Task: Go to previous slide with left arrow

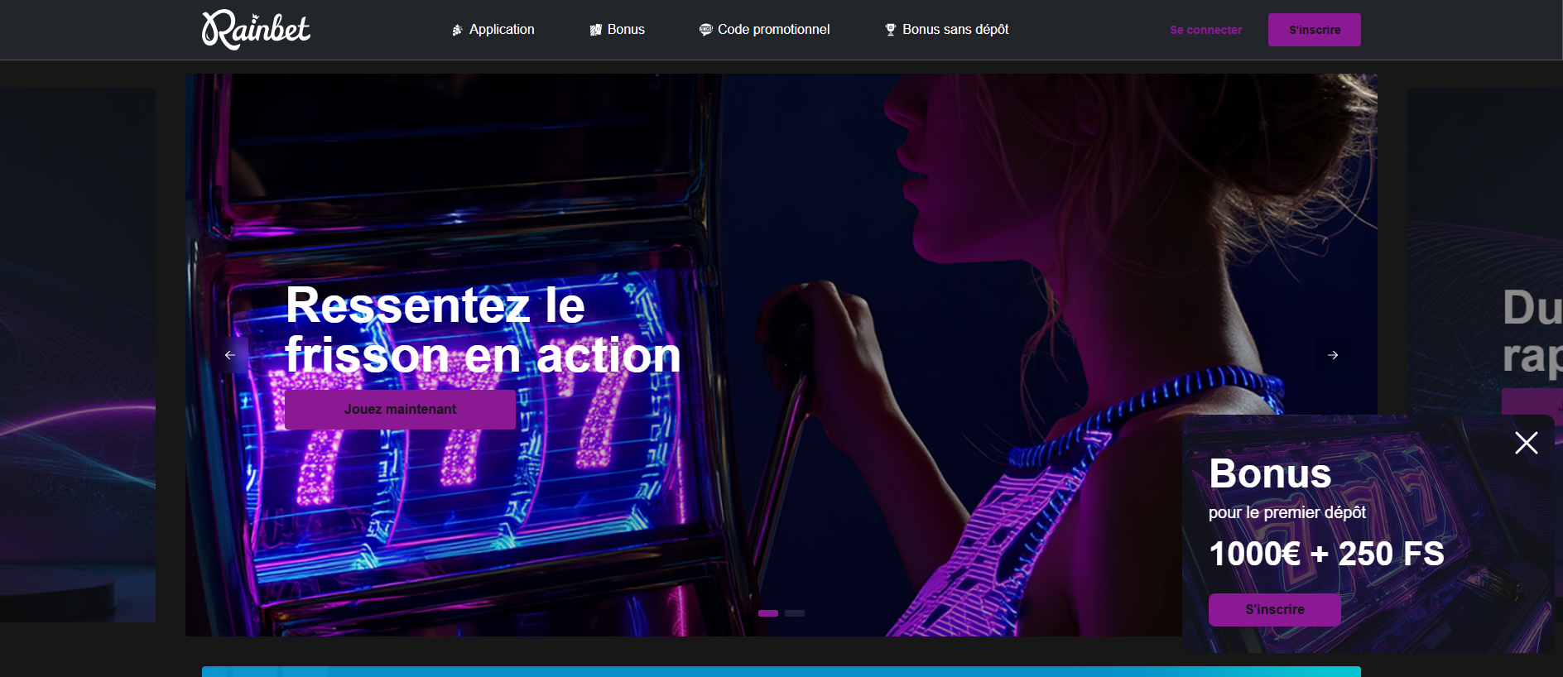Action: pos(230,355)
